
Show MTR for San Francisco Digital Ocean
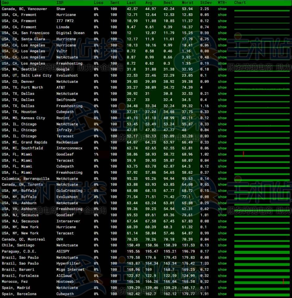222,33
